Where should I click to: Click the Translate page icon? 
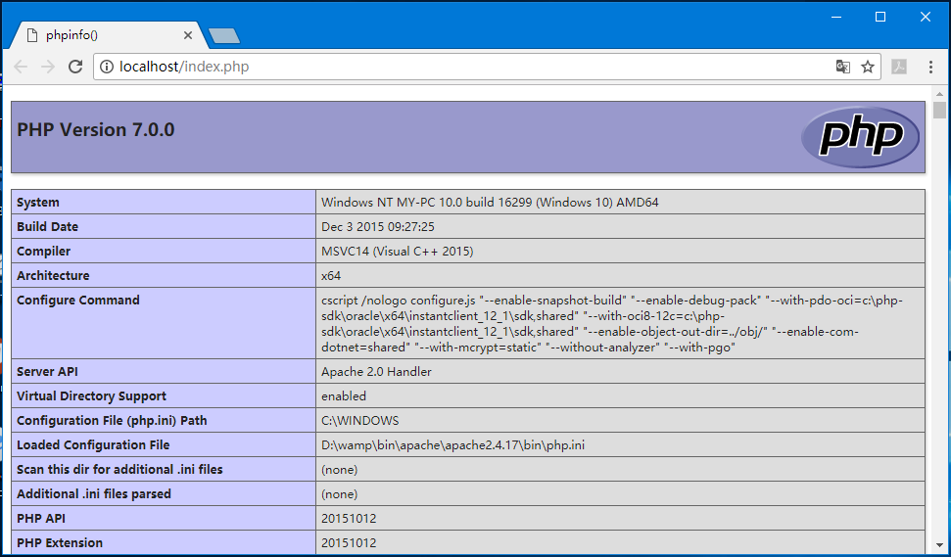(x=843, y=67)
